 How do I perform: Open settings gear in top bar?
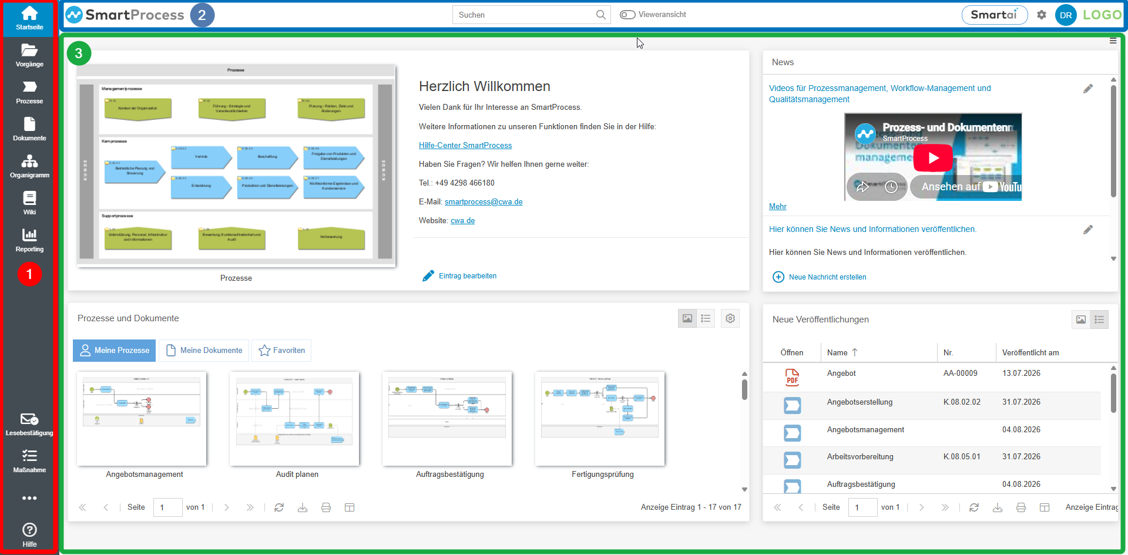coord(1042,15)
